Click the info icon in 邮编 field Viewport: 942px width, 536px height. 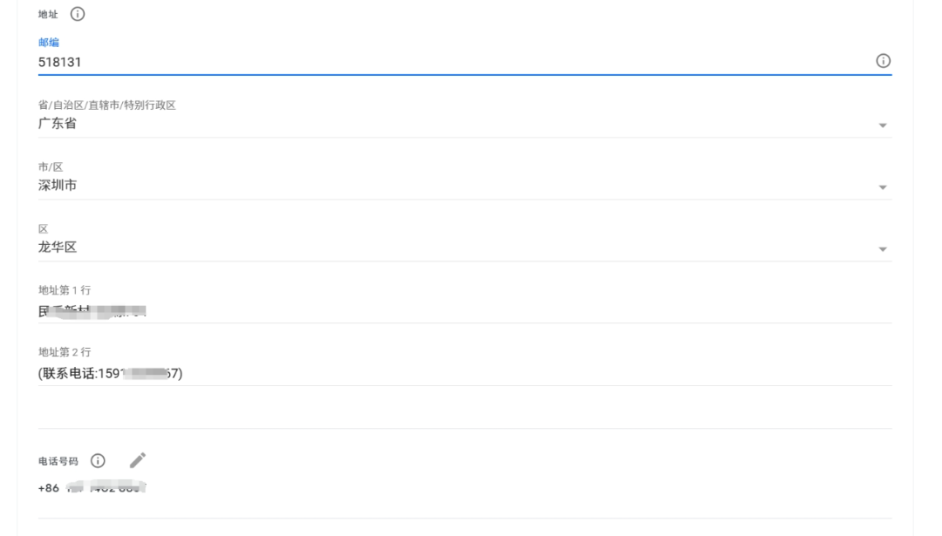pos(883,61)
